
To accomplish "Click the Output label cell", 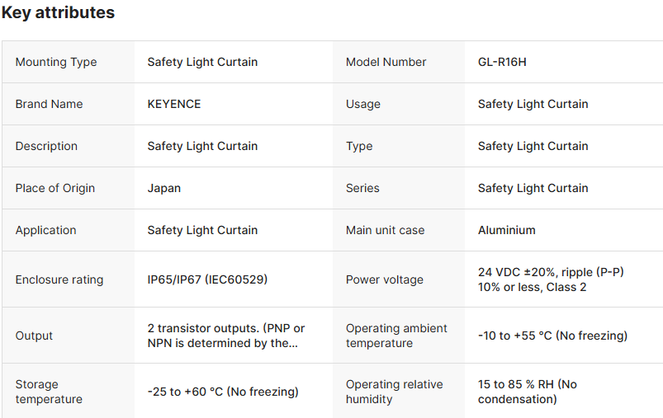I will click(x=34, y=336).
